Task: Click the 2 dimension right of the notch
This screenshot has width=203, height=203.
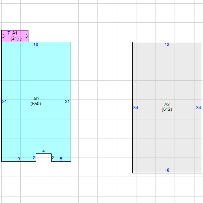Action: coord(53,158)
